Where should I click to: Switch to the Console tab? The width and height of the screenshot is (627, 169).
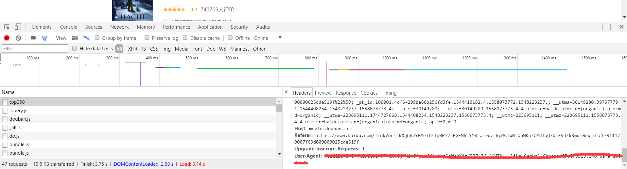point(68,27)
